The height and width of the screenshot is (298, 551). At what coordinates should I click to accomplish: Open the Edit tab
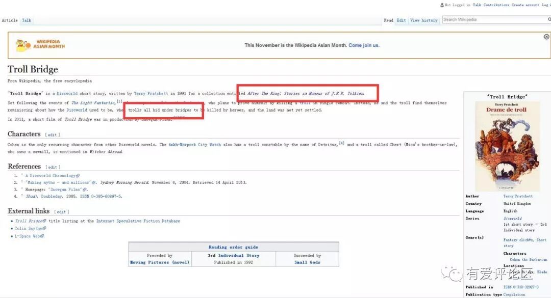coord(402,20)
